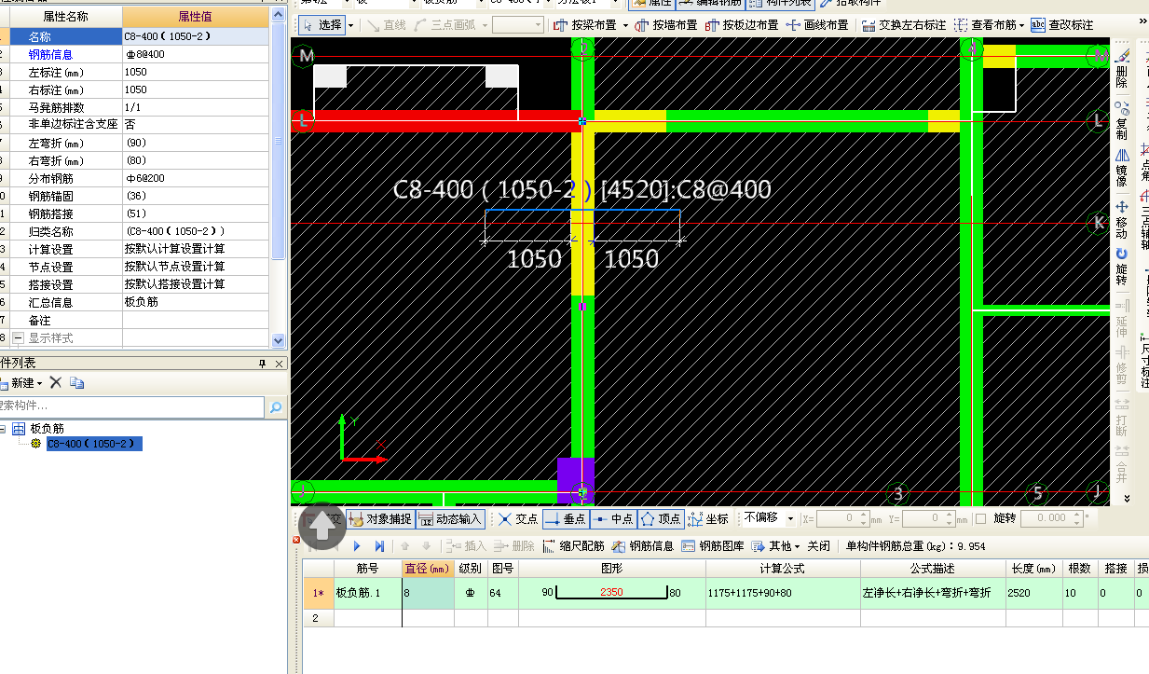Image resolution: width=1149 pixels, height=674 pixels.
Task: Expand the right sidebar overflow chevron
Action: point(1127,499)
